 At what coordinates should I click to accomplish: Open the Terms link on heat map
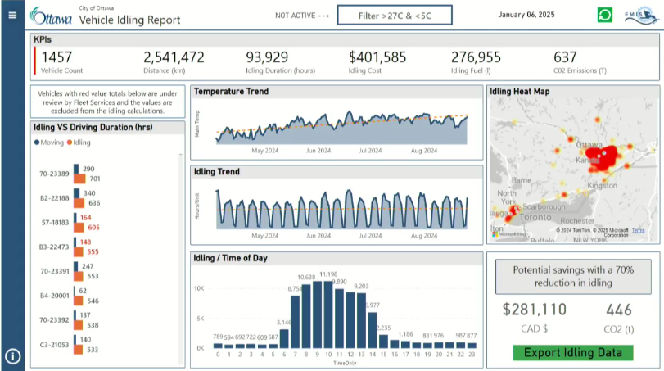point(638,231)
